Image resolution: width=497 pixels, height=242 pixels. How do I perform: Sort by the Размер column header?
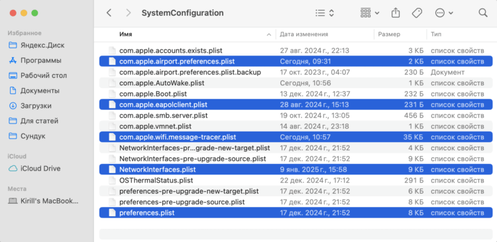click(x=389, y=34)
